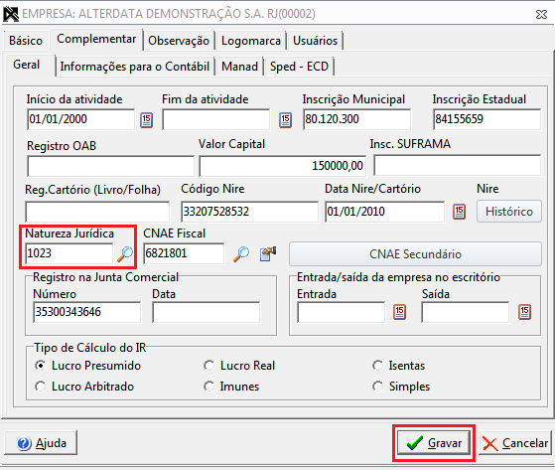
Task: Select Lucro Real radio option
Action: coord(209,366)
